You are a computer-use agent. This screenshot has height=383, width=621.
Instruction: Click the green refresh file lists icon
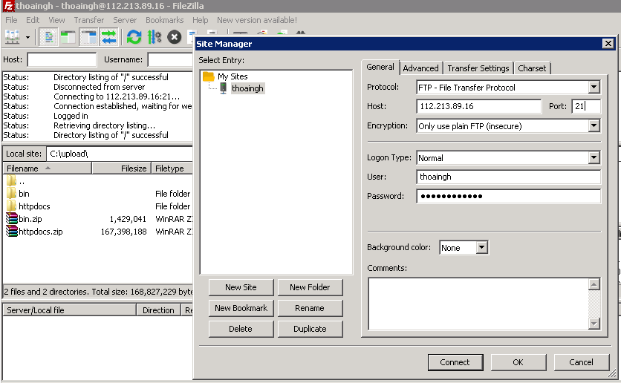(134, 37)
